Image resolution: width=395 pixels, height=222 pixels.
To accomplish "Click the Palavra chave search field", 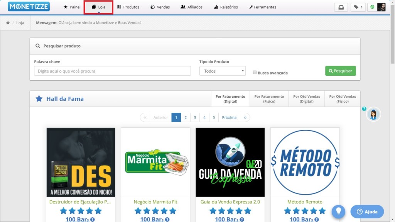I will point(112,71).
